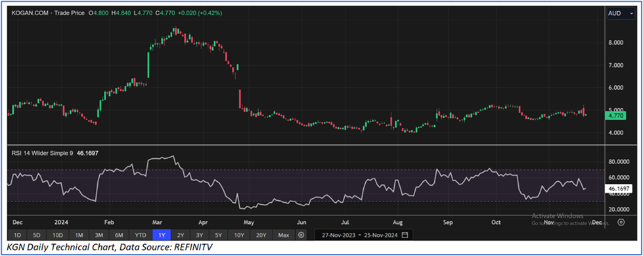
Task: Click the 46.1697 RSI value tag
Action: (619, 189)
